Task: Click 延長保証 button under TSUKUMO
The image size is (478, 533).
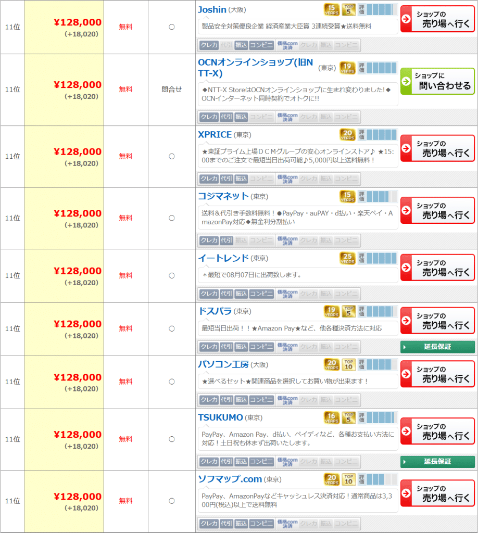Action: [437, 462]
